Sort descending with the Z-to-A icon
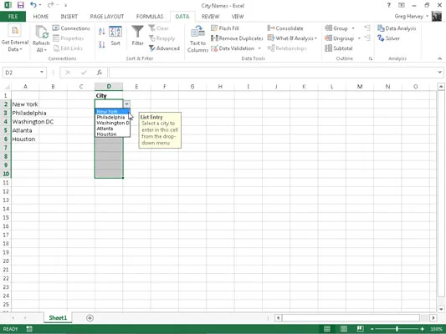The height and width of the screenshot is (334, 446). [102, 44]
